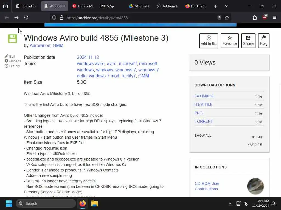Open author Aurorarion link

pyautogui.click(x=40, y=46)
